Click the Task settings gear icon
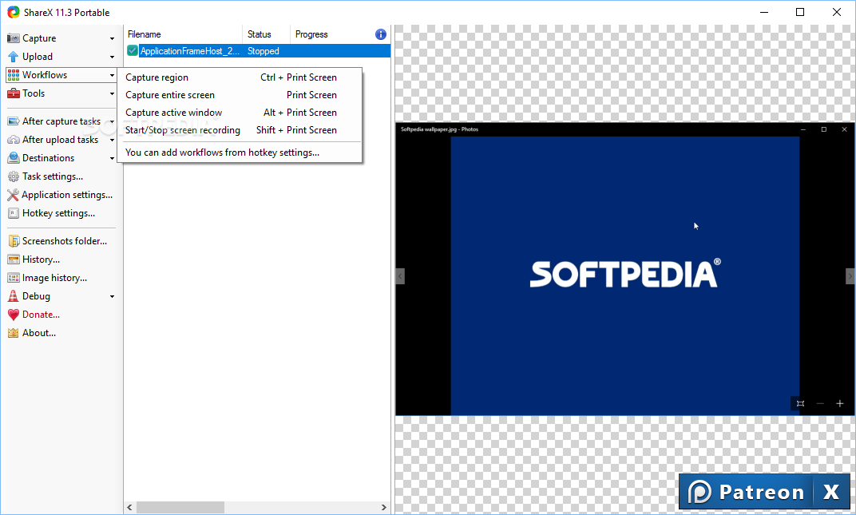This screenshot has height=515, width=856. coord(13,176)
